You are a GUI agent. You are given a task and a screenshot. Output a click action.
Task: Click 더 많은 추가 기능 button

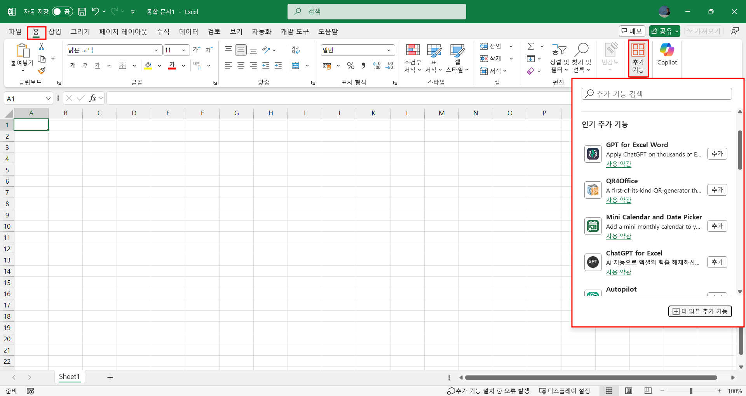[x=700, y=311]
